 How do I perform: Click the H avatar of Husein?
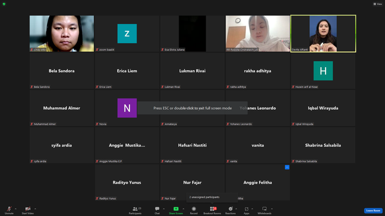coord(323,71)
